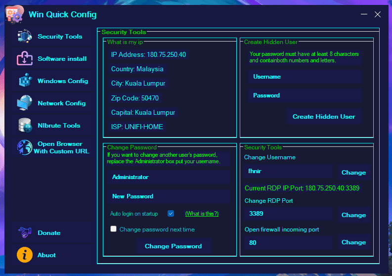Click the Network Config globe icon
This screenshot has height=276, width=392.
click(25, 103)
